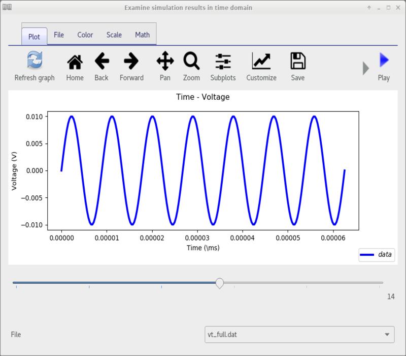Click the Time (\ms) axis label

[x=203, y=248]
